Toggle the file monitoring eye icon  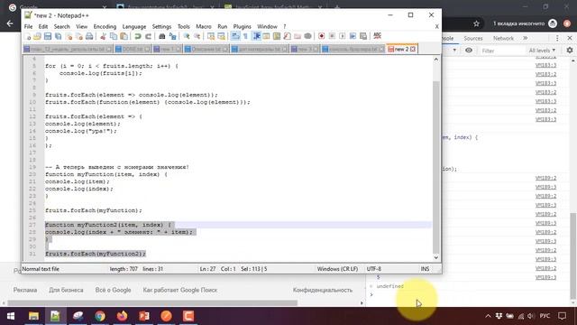coord(308,36)
